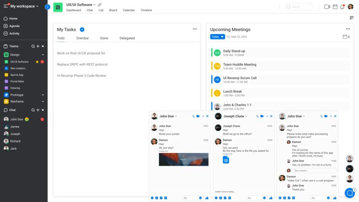Send a thumbs up in the Joseph Clune chat

tap(271, 198)
